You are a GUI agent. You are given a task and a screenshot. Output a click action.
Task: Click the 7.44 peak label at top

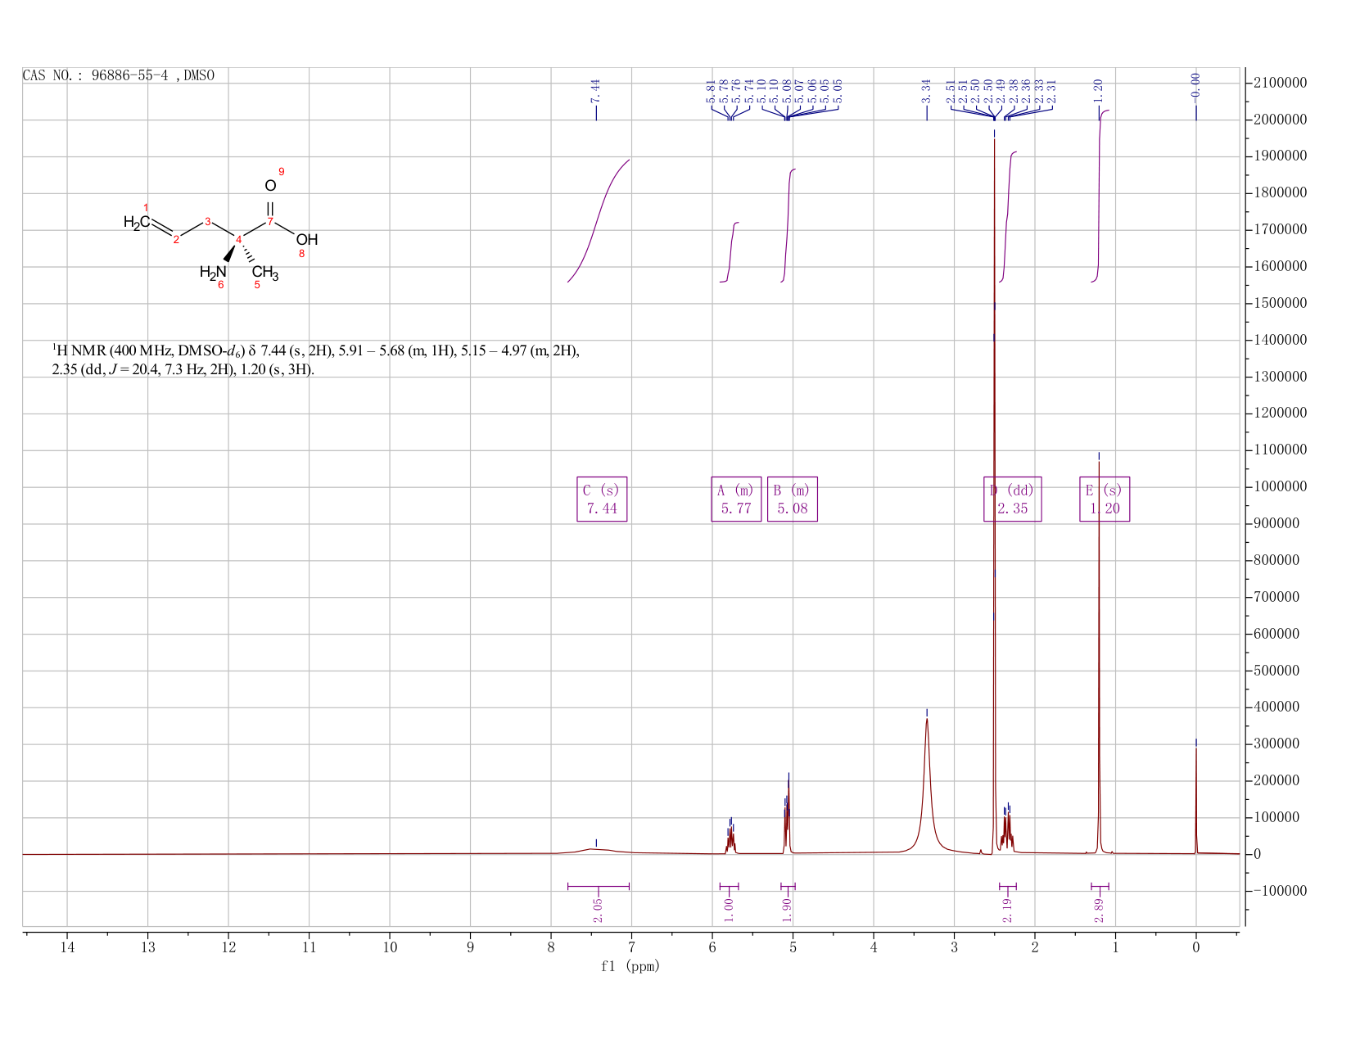[x=596, y=90]
